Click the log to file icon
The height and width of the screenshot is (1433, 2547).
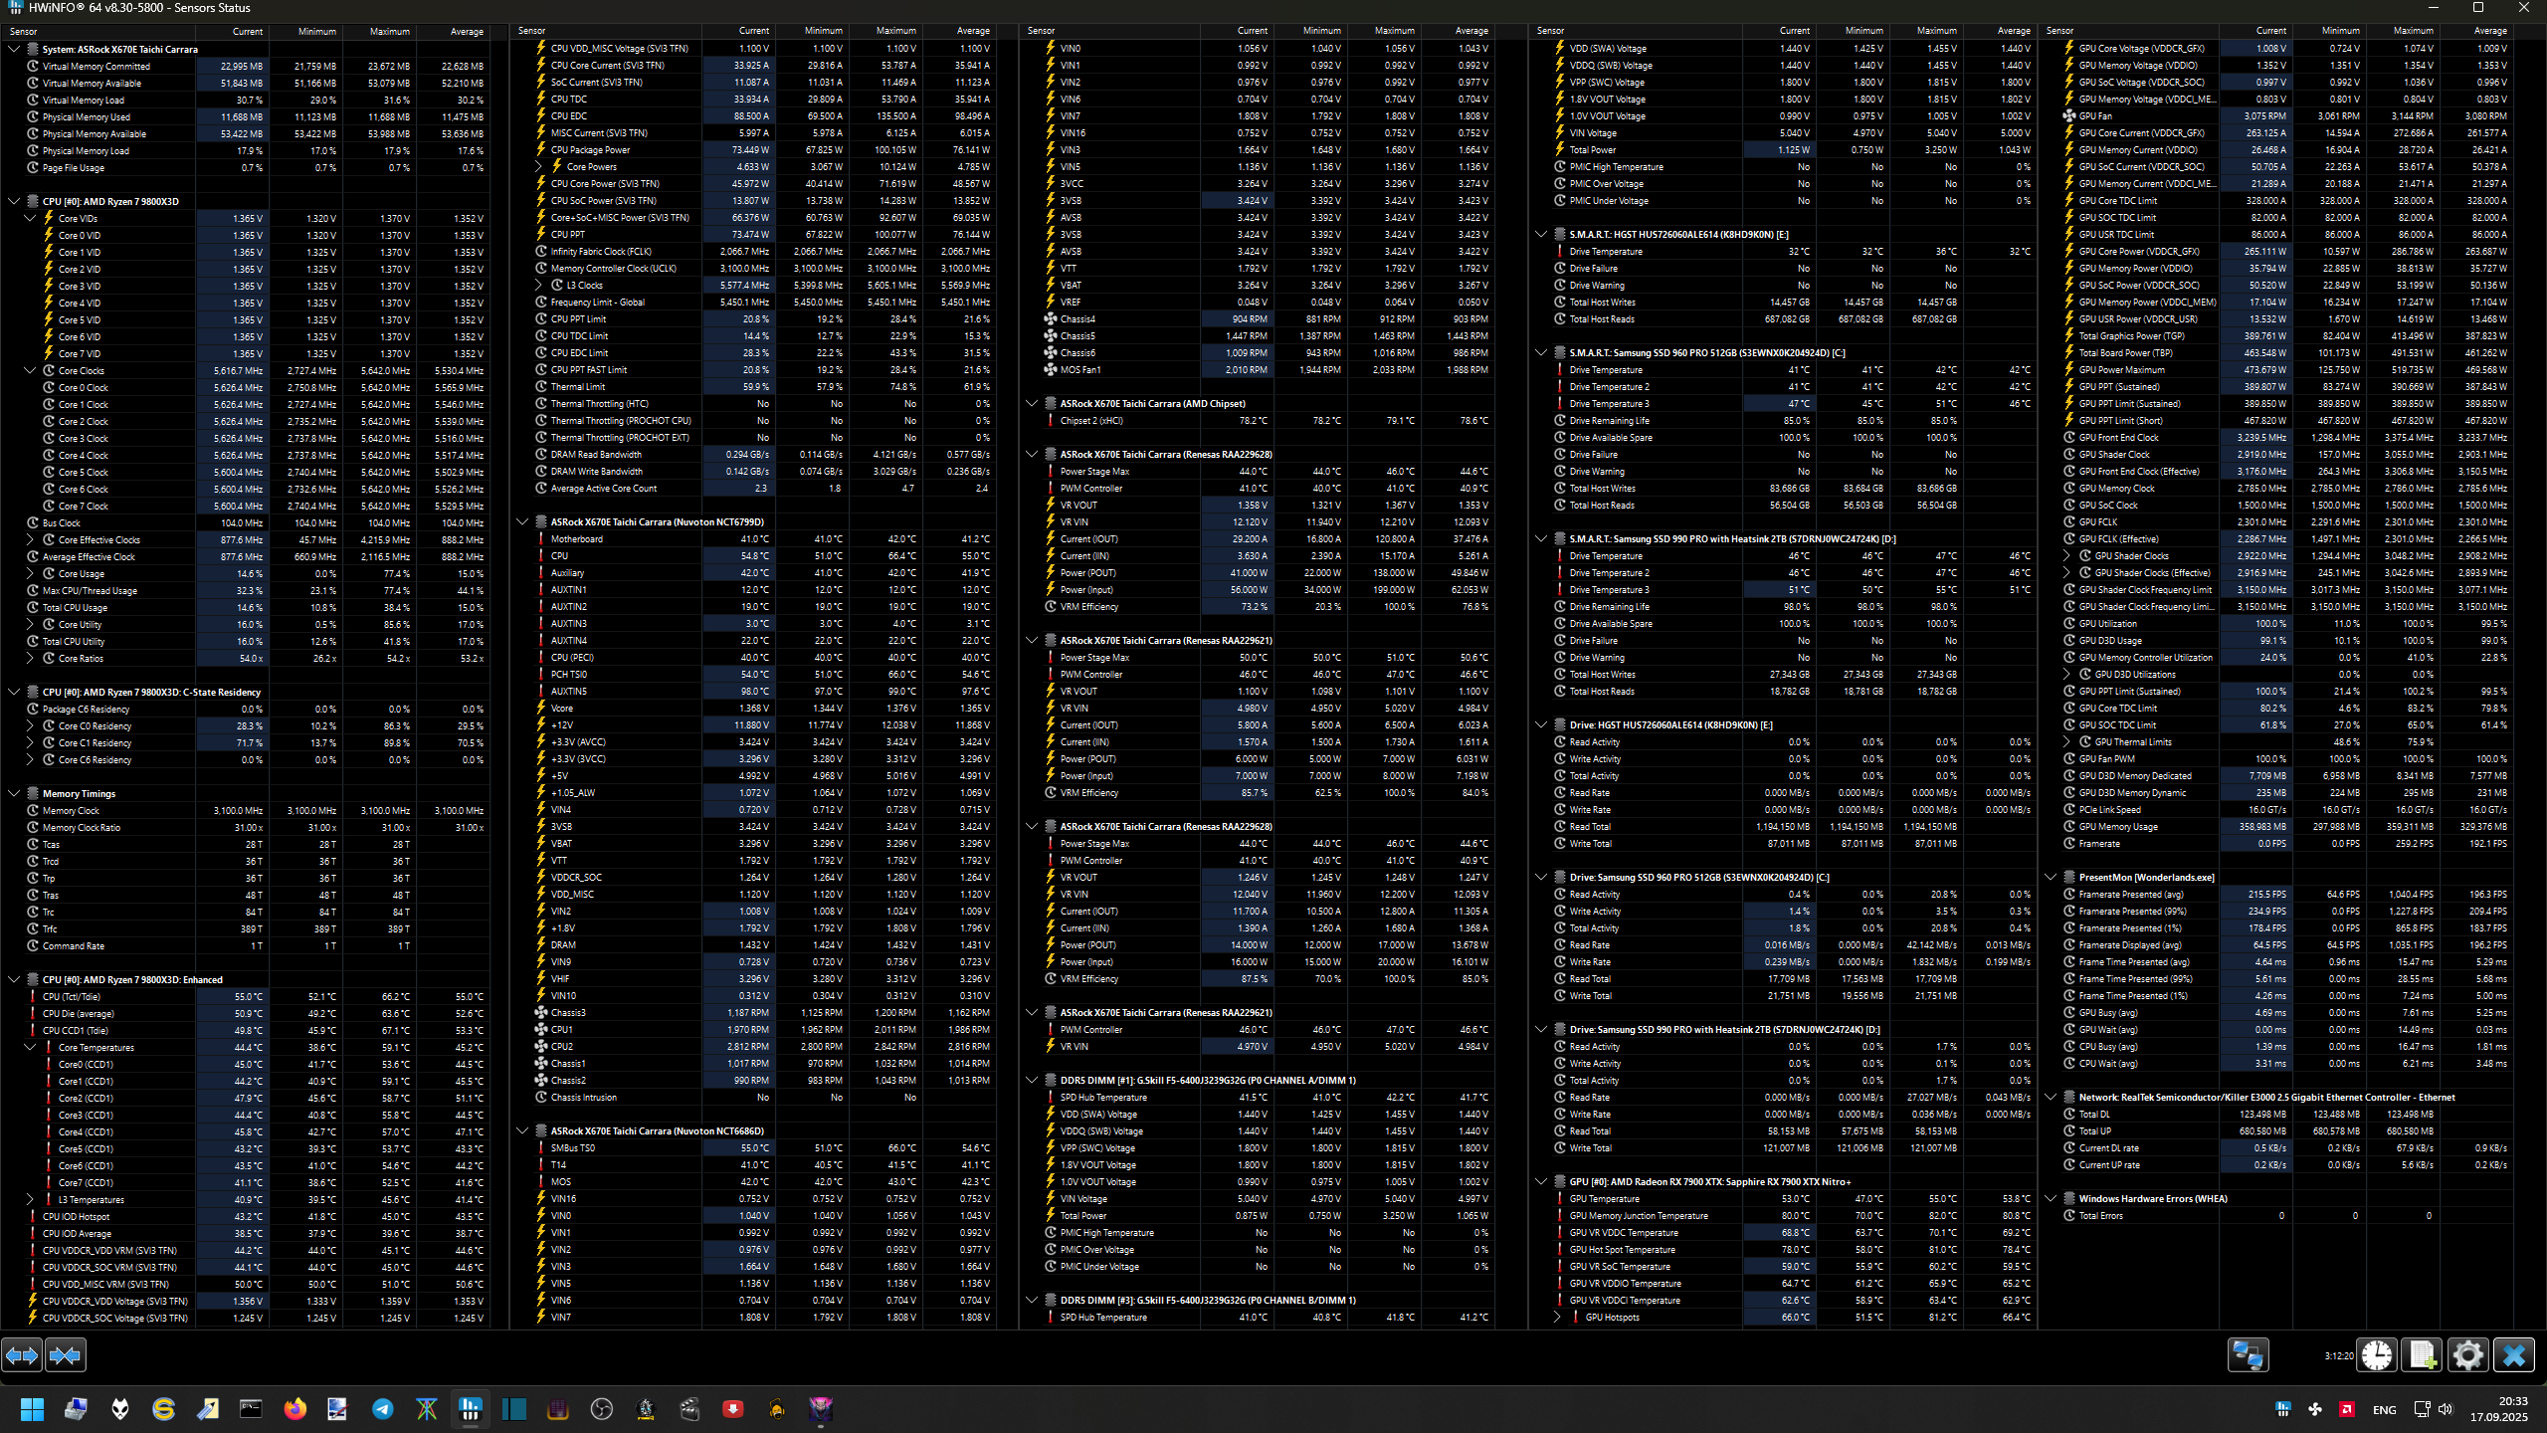click(2422, 1355)
